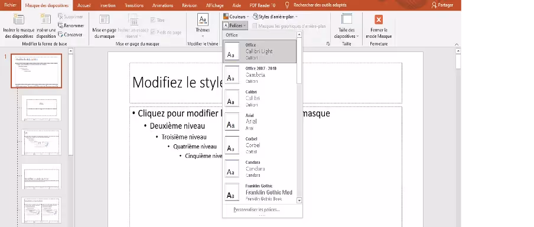Open the Fichier tab
This screenshot has height=227, width=534.
pyautogui.click(x=10, y=5)
